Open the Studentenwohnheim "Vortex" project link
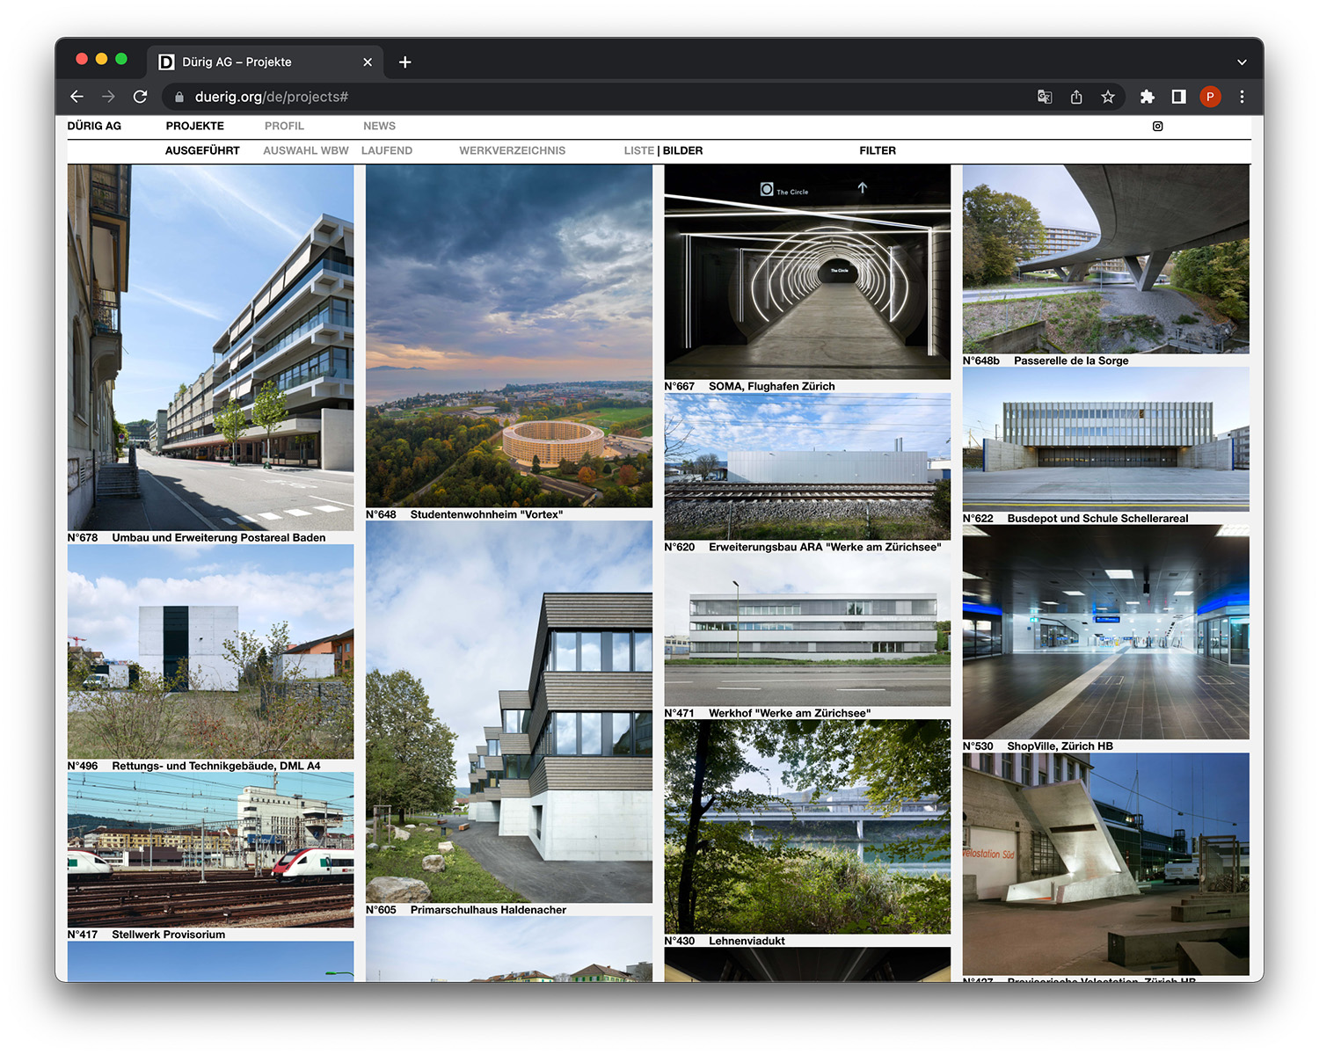Screen dimensions: 1319x1055 coord(485,514)
